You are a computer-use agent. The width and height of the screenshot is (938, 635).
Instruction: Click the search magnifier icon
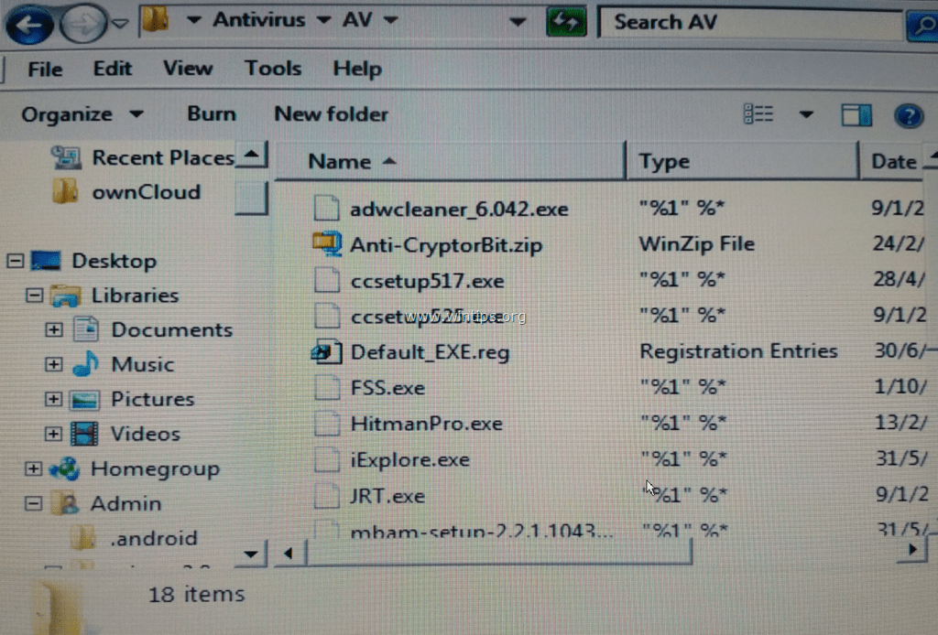pos(923,22)
